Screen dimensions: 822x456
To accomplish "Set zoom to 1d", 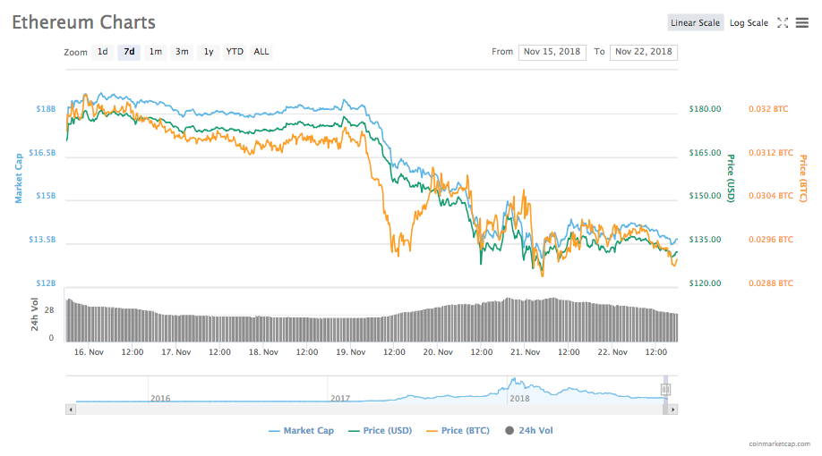I will click(103, 52).
